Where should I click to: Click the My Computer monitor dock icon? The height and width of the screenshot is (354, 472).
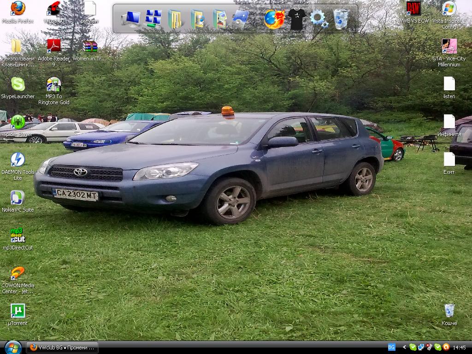pos(131,19)
